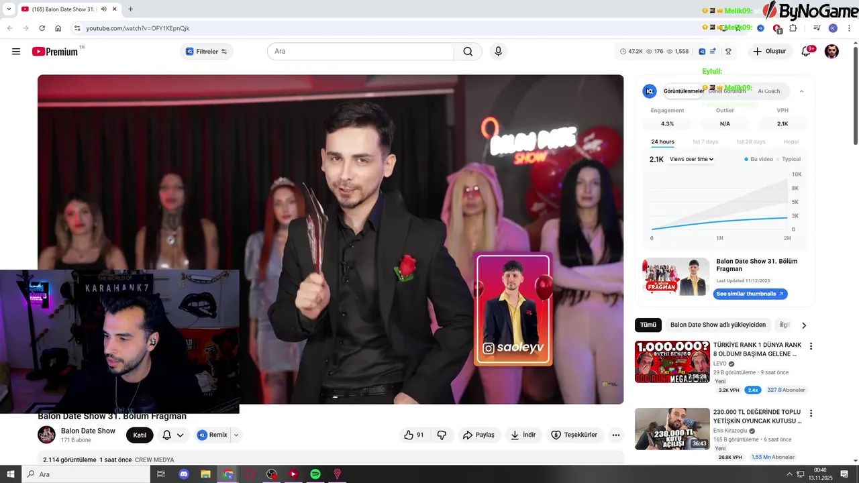Open the list-edit icon in stats bar
Image resolution: width=859 pixels, height=483 pixels.
713,52
